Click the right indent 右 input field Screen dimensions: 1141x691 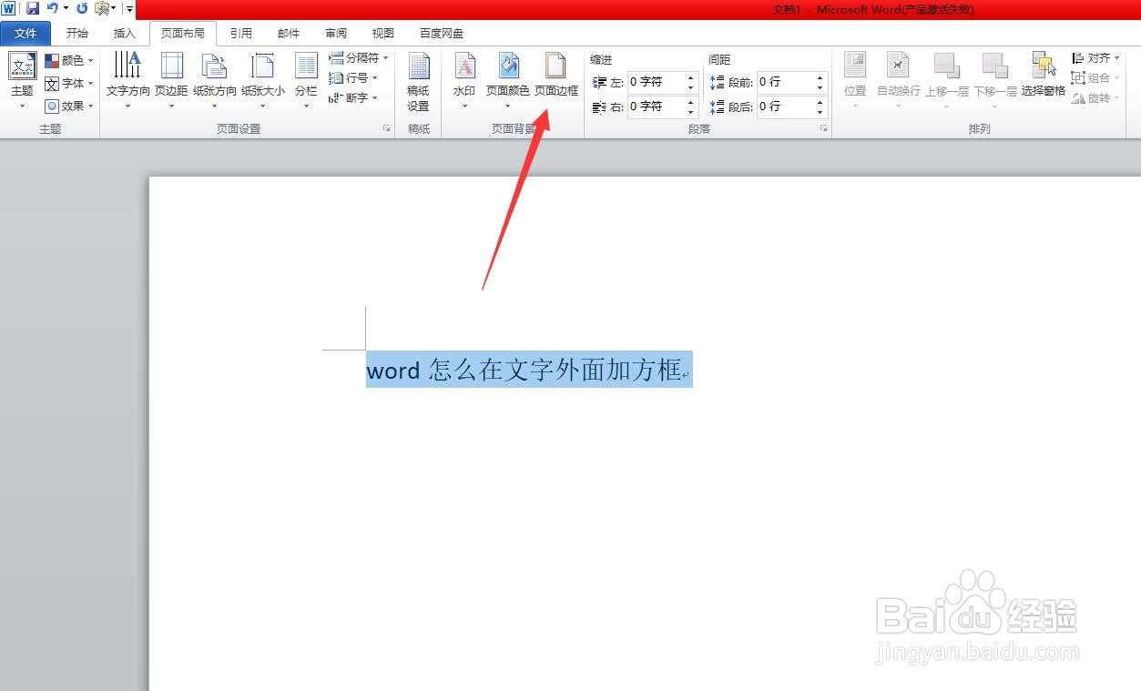click(x=655, y=107)
